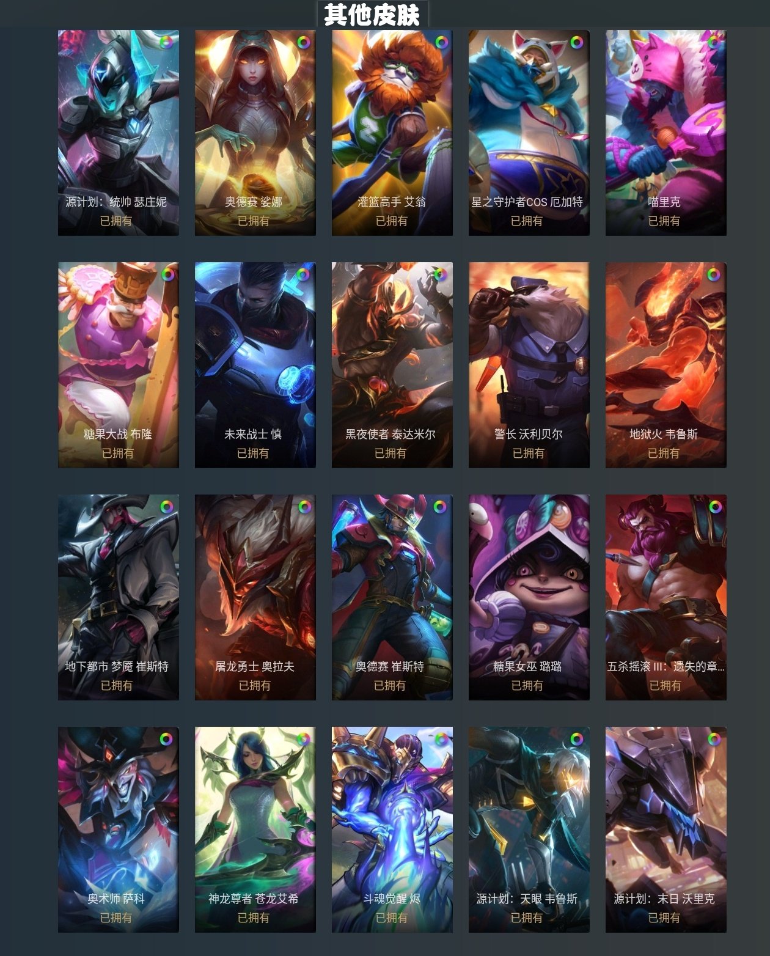Select the 其他皮肤 tab header

(372, 15)
